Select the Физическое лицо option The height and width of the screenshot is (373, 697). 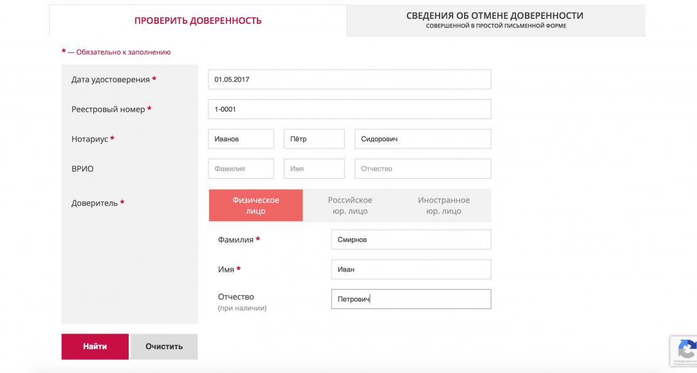tap(256, 206)
